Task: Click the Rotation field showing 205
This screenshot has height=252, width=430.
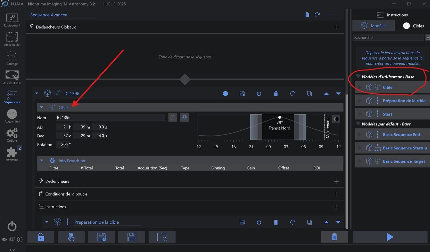Action: point(62,144)
